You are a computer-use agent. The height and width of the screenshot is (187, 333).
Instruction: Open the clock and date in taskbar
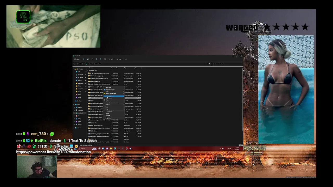coord(237,149)
